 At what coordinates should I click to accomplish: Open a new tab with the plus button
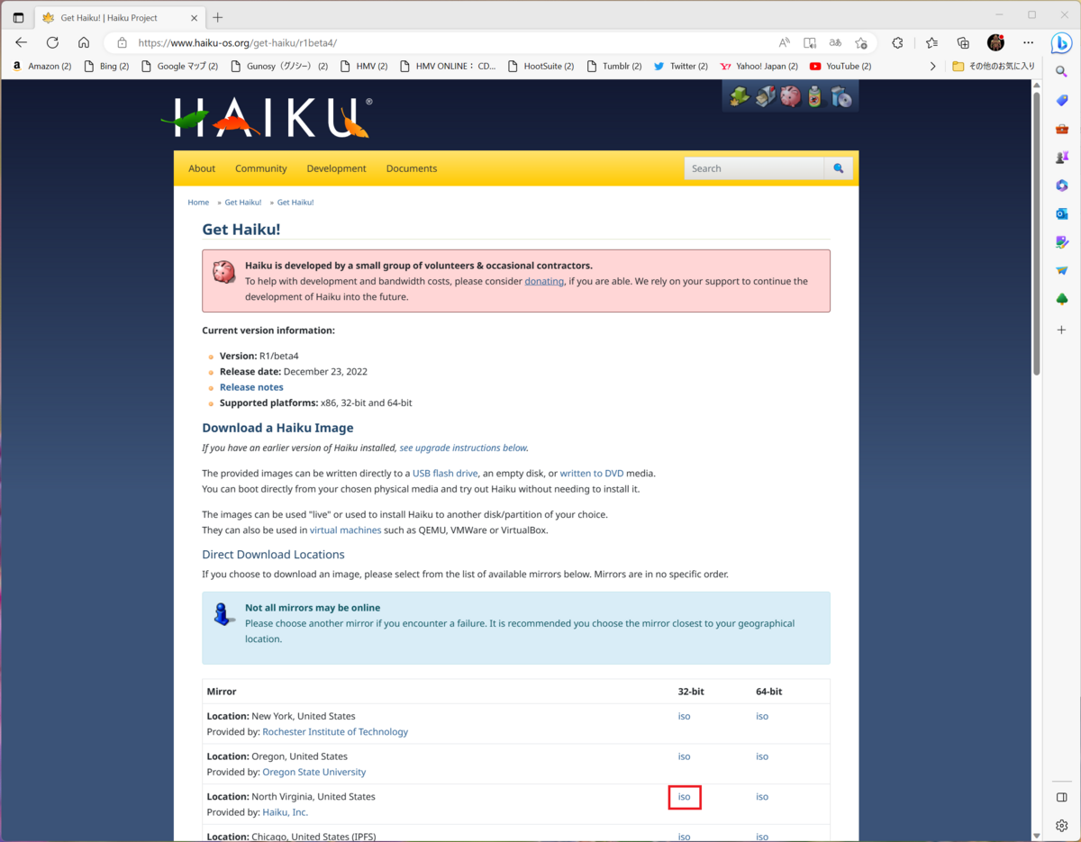click(217, 17)
